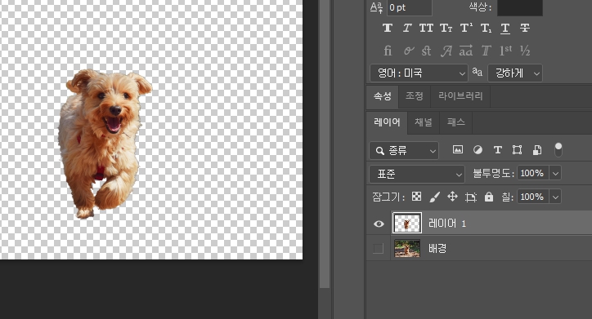592x319 pixels.
Task: Open the 종류 layer filter dropdown
Action: [404, 151]
